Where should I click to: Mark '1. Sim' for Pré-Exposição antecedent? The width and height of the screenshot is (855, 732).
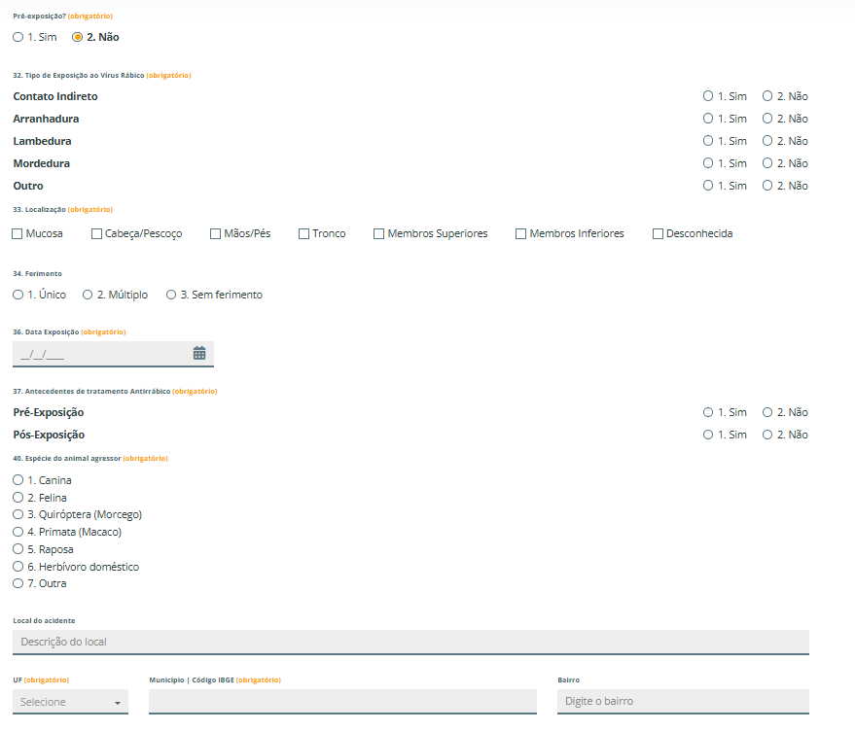tap(708, 412)
